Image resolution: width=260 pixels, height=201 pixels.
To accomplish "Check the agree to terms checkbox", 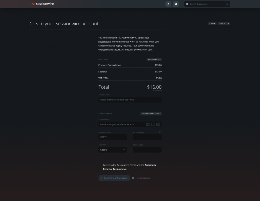I will 100,165.
